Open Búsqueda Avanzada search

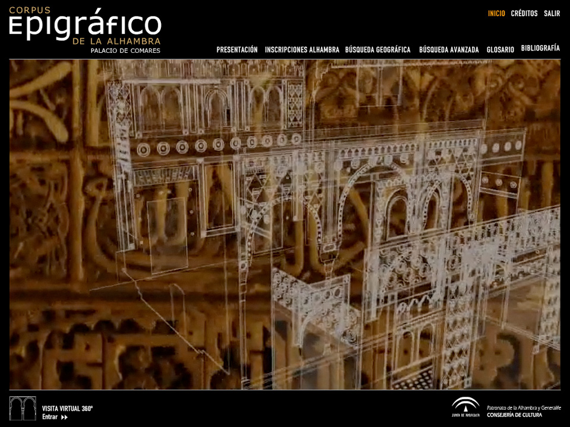449,50
